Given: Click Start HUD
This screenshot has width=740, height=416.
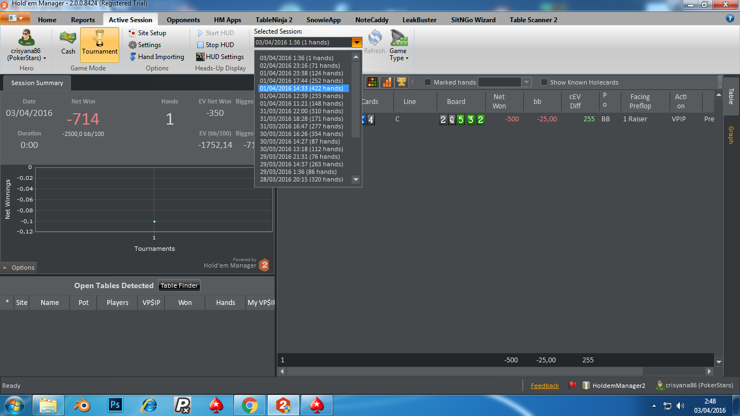Looking at the screenshot, I should [215, 33].
